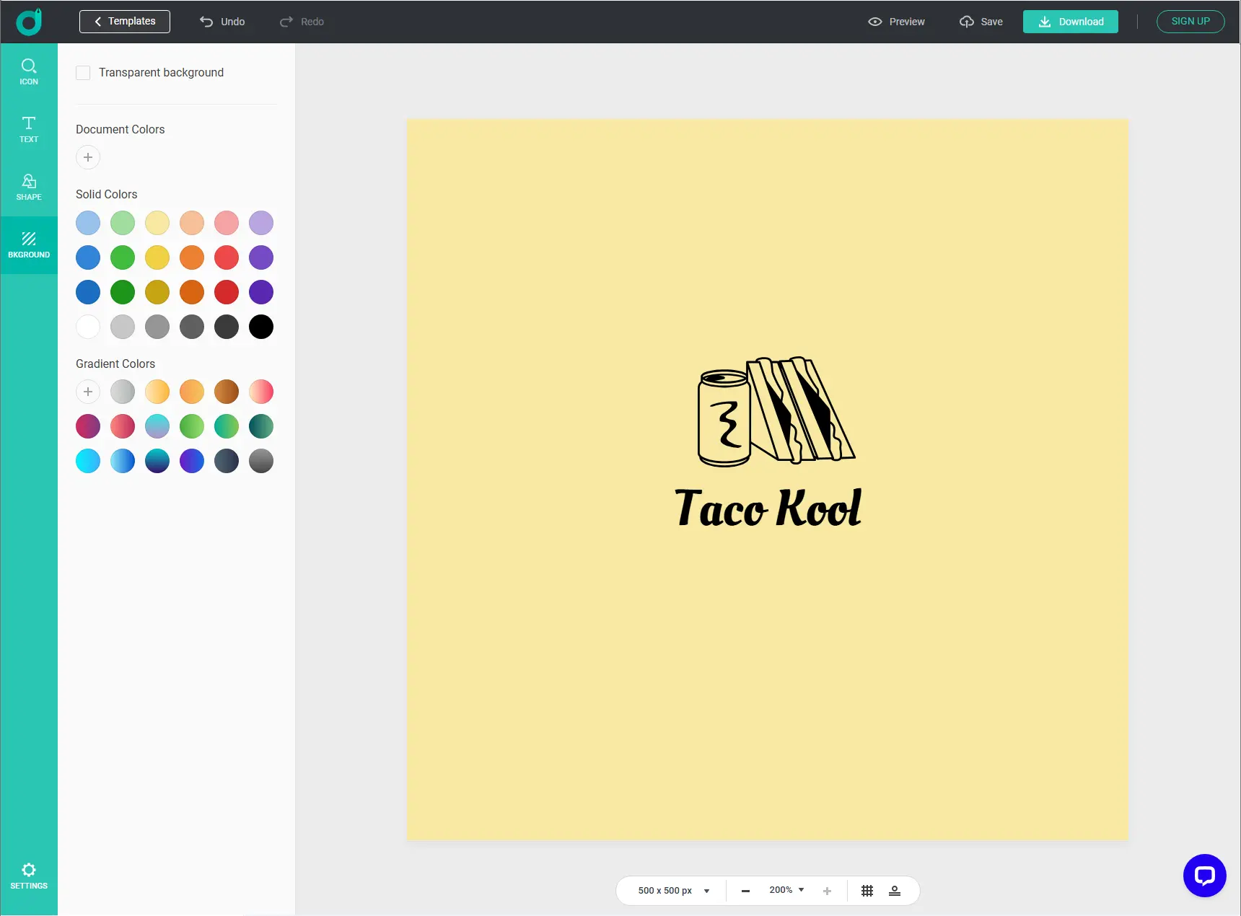Select the sandwich and can icon on canvas
1241x916 pixels.
point(776,412)
